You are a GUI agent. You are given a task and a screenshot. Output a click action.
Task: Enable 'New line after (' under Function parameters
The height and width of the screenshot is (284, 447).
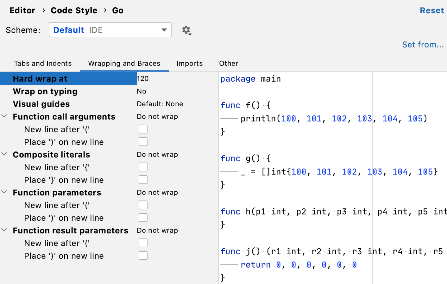[143, 205]
